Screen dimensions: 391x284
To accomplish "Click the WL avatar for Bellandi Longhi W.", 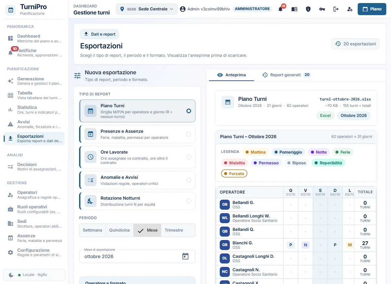I will [225, 218].
